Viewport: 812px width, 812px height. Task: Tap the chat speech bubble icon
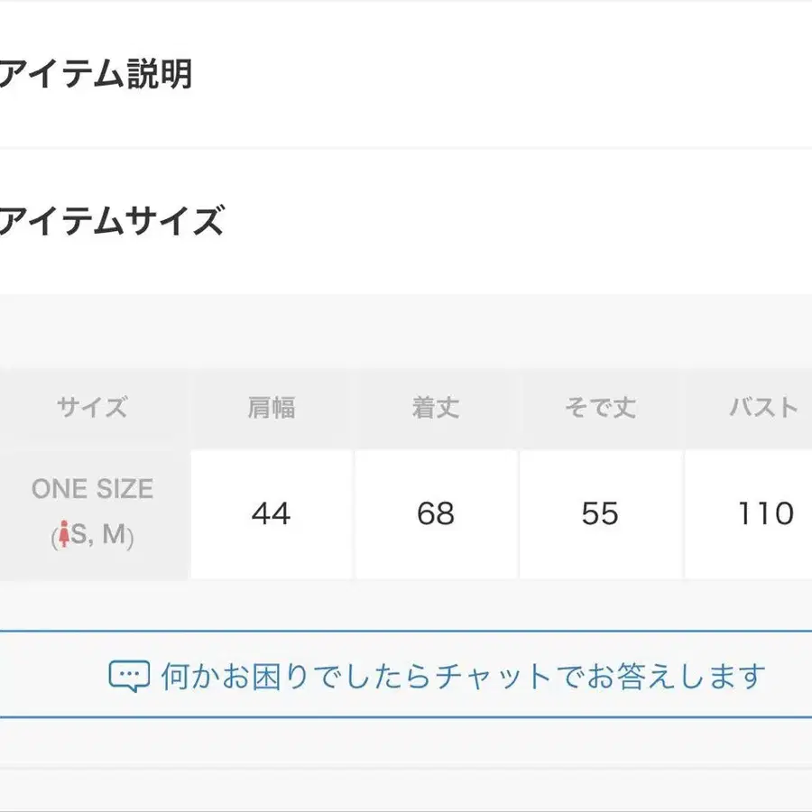(x=129, y=675)
